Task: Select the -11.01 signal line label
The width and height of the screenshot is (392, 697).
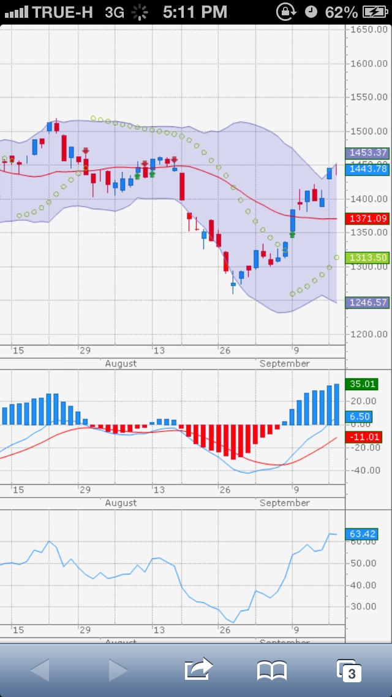Action: (x=363, y=437)
